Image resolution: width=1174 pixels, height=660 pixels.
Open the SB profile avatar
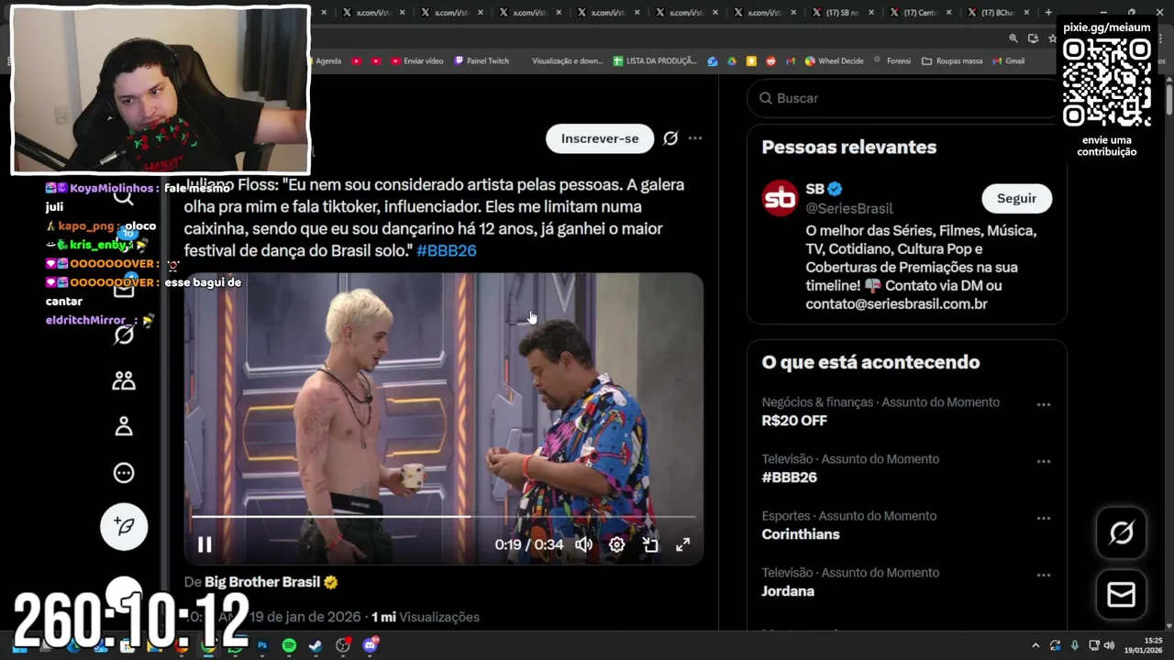[x=781, y=198]
